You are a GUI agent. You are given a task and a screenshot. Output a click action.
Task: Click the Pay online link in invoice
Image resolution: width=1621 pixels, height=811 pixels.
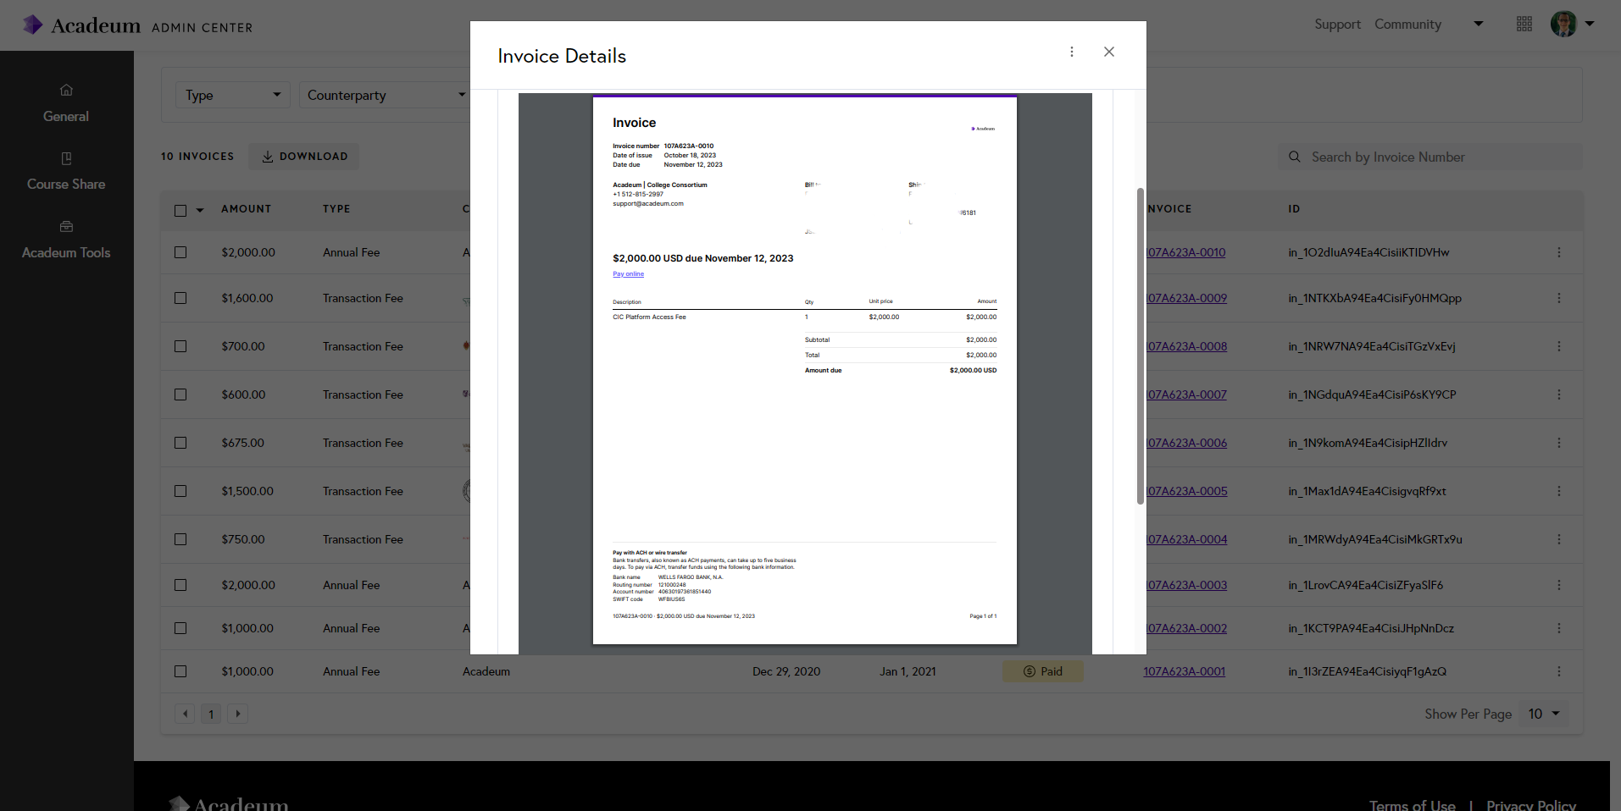pyautogui.click(x=628, y=274)
